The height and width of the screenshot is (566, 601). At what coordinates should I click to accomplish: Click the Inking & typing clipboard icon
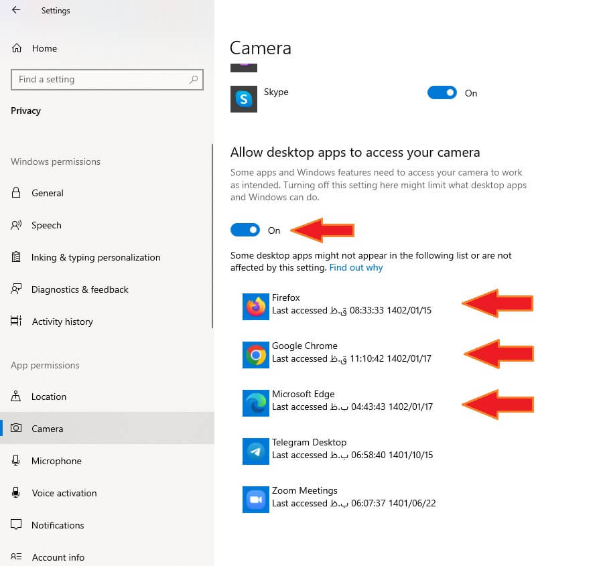point(16,257)
